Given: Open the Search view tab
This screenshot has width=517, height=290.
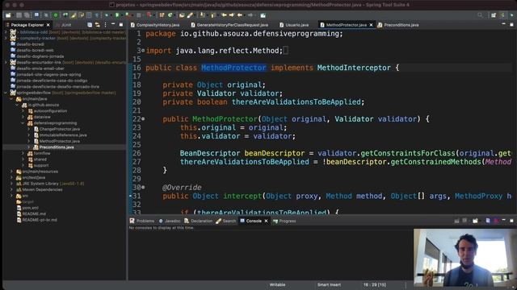Looking at the screenshot, I should click(226, 221).
